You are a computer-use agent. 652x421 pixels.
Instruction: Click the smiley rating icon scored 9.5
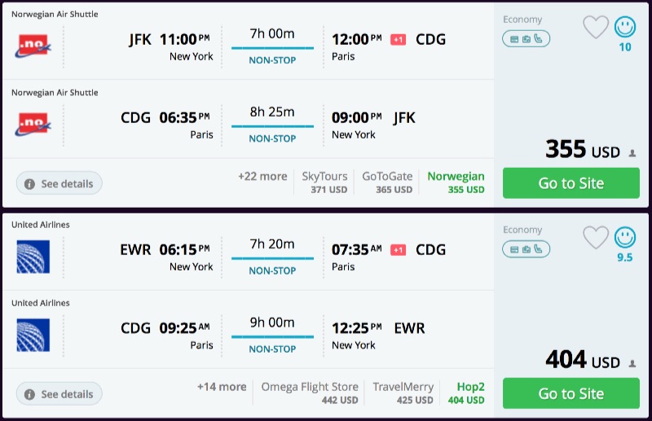[x=625, y=237]
